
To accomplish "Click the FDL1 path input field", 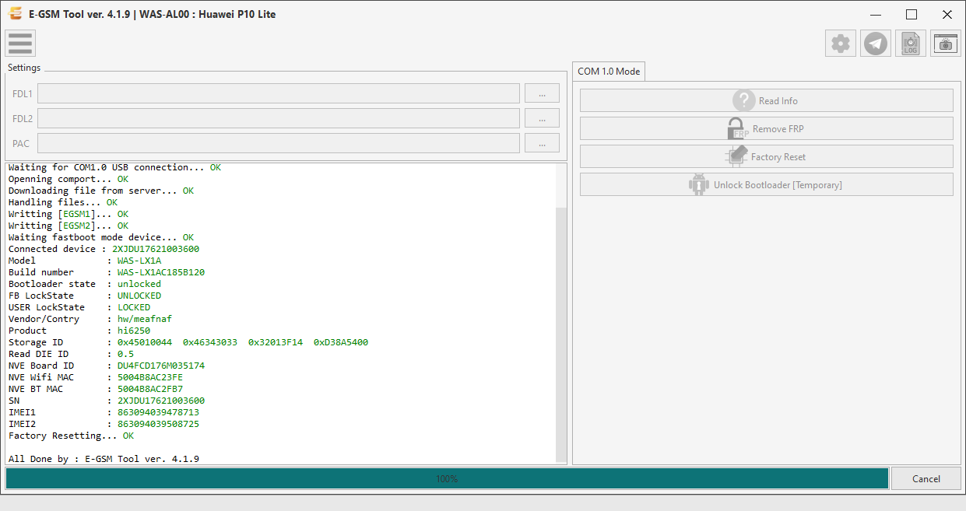I will tap(279, 93).
